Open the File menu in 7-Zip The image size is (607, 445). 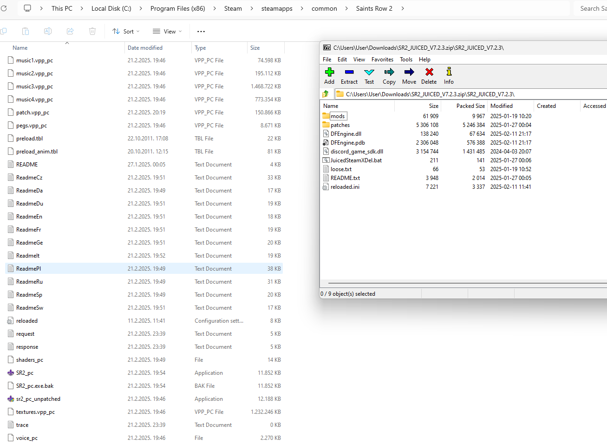pos(327,60)
